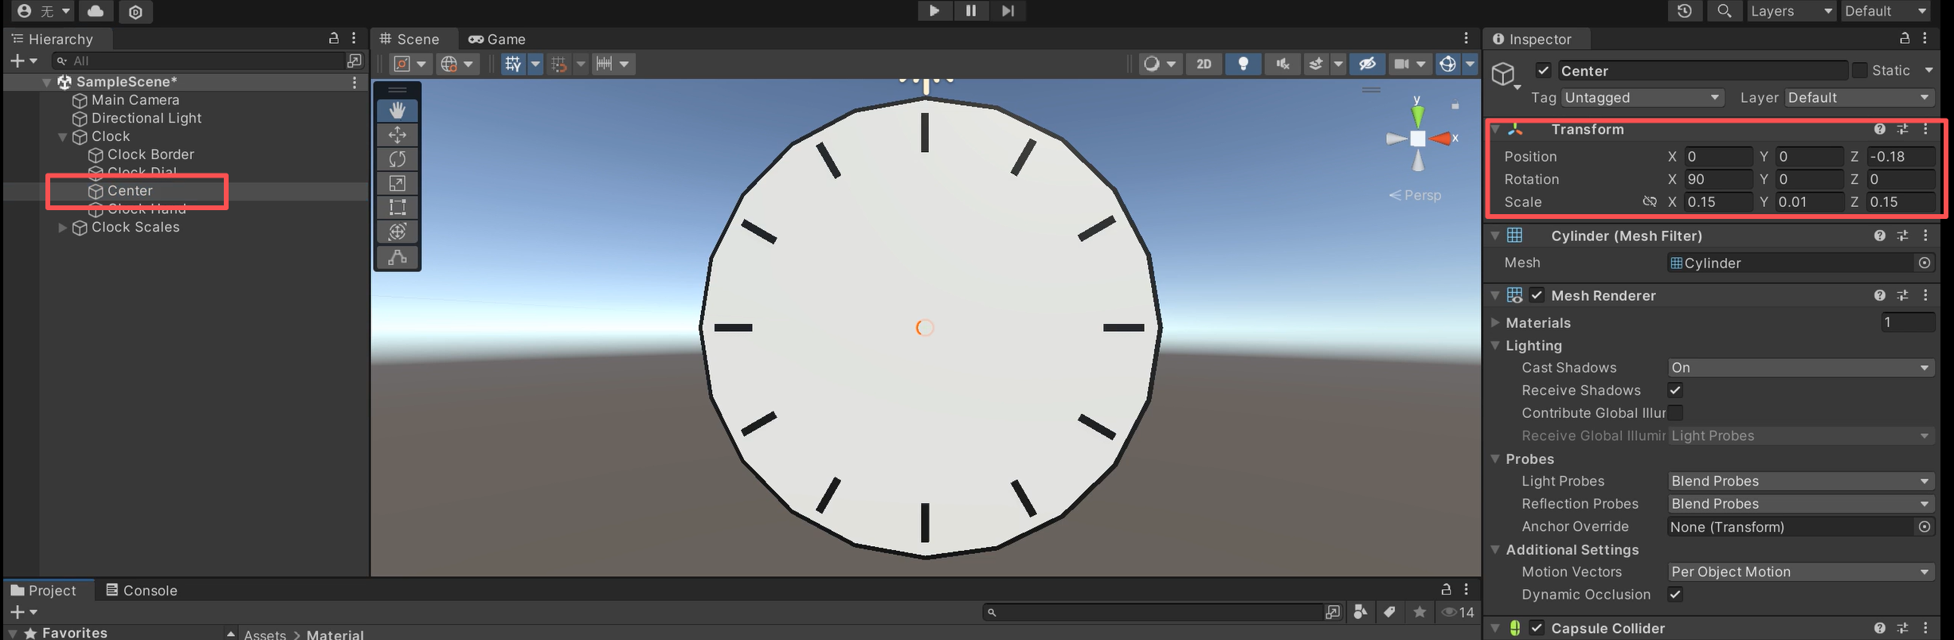Viewport: 1954px width, 640px height.
Task: Expand the Clock Scales tree item
Action: click(62, 228)
